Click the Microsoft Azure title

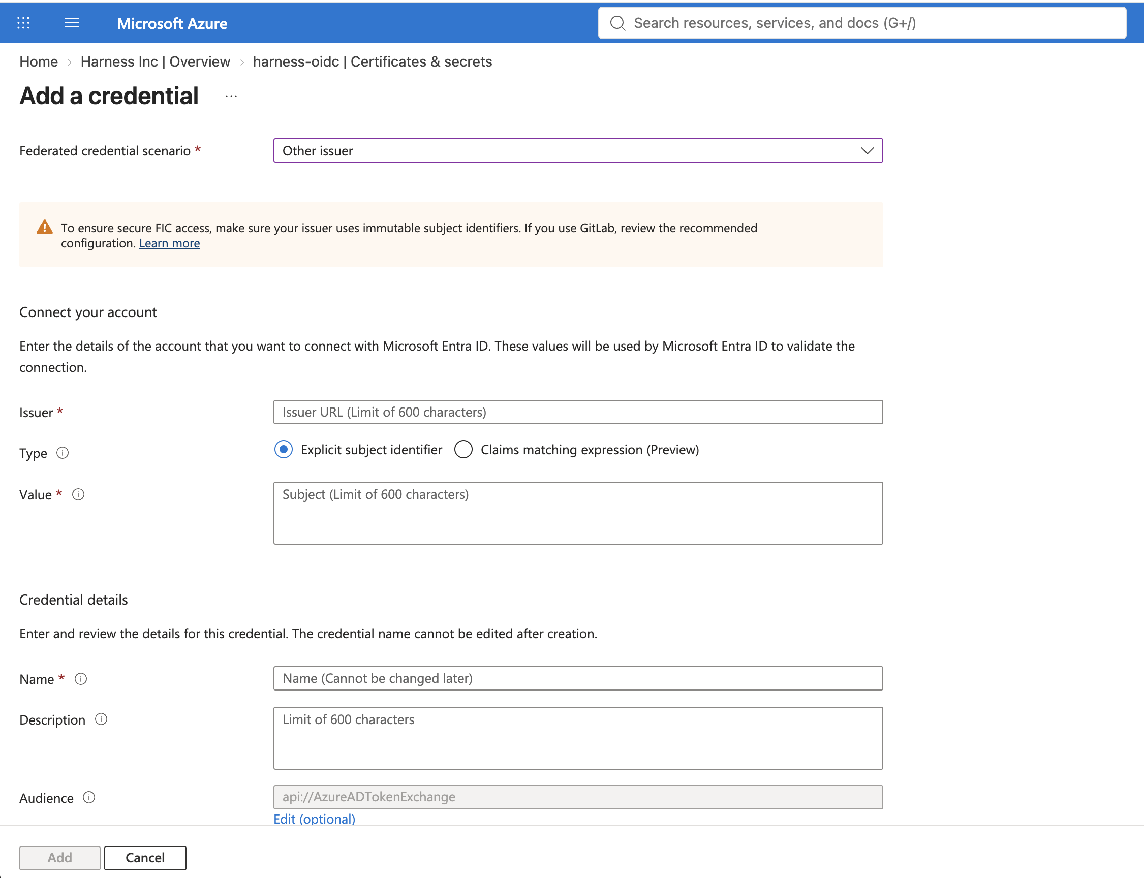pos(172,23)
